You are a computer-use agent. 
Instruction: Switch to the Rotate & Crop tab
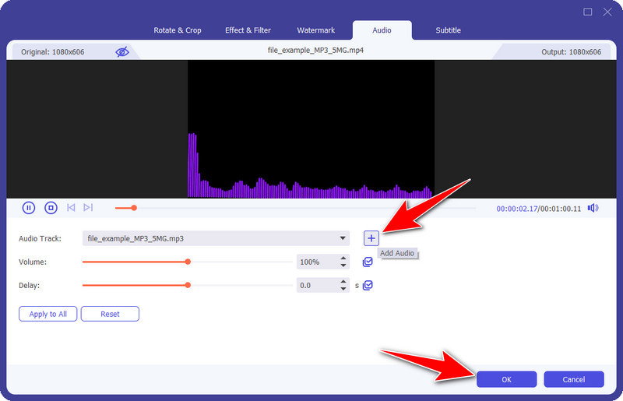click(x=178, y=30)
